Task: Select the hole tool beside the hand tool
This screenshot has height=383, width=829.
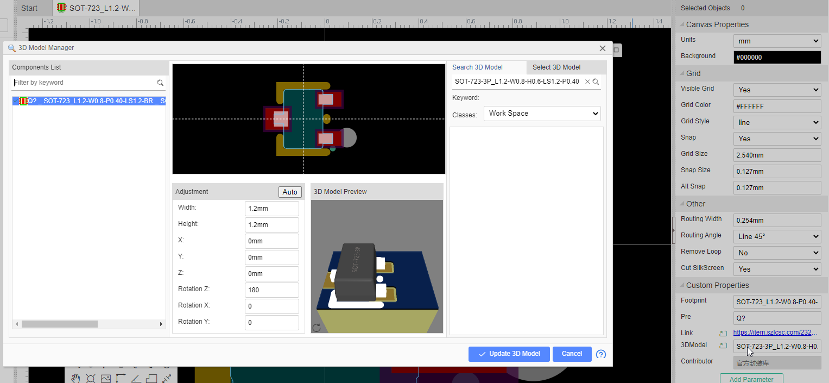Action: tap(91, 378)
